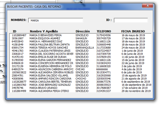
Task: Click the empty ID search field
Action: (131, 20)
